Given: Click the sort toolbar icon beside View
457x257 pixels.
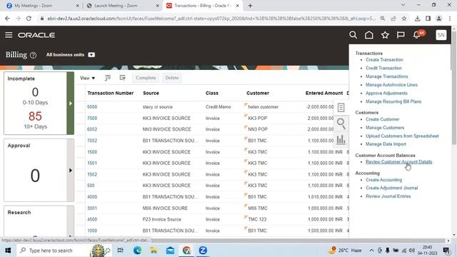Looking at the screenshot, I should pyautogui.click(x=108, y=78).
